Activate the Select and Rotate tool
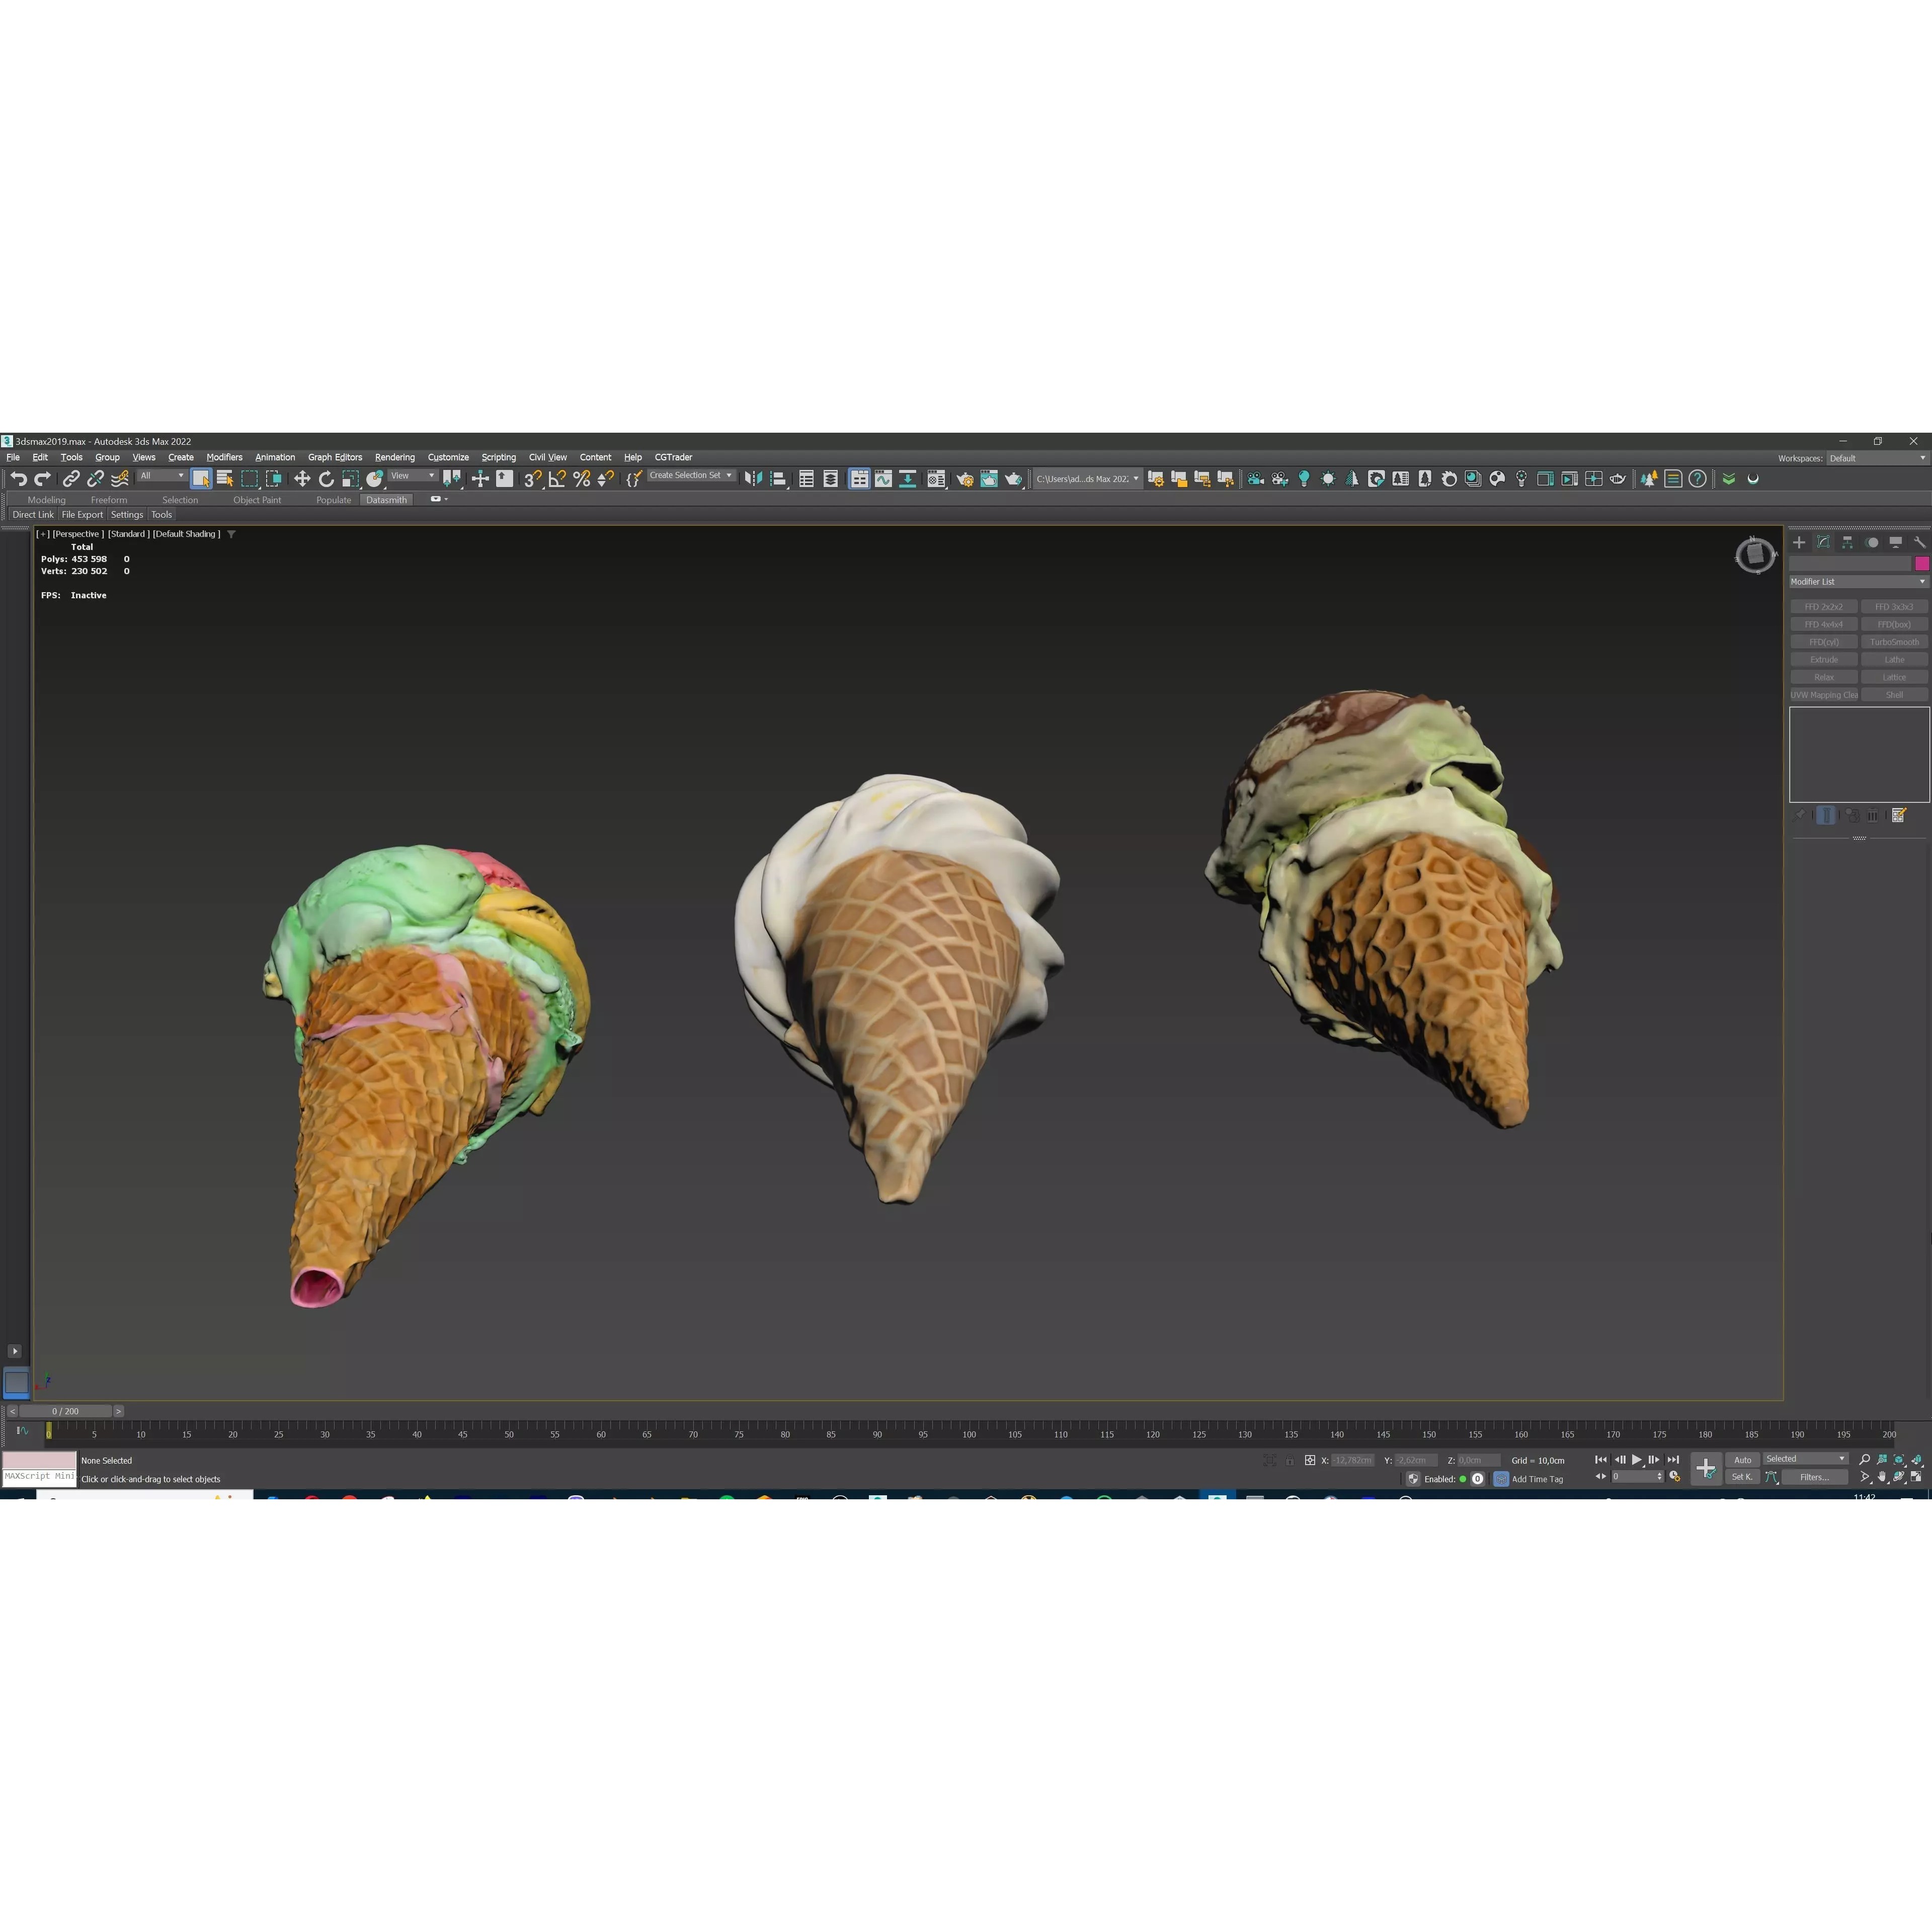The width and height of the screenshot is (1932, 1932). coord(326,478)
